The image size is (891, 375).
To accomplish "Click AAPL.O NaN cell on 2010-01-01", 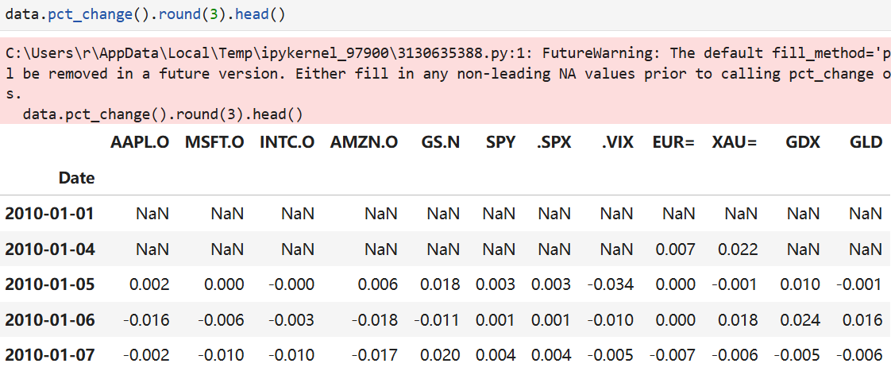I will [x=152, y=214].
